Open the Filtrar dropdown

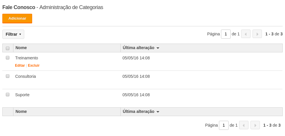(13, 34)
